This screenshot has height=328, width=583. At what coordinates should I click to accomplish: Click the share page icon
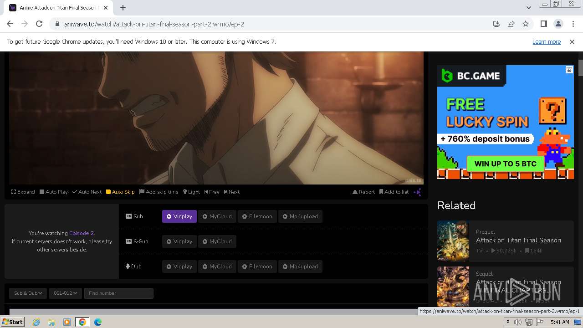pos(511,24)
